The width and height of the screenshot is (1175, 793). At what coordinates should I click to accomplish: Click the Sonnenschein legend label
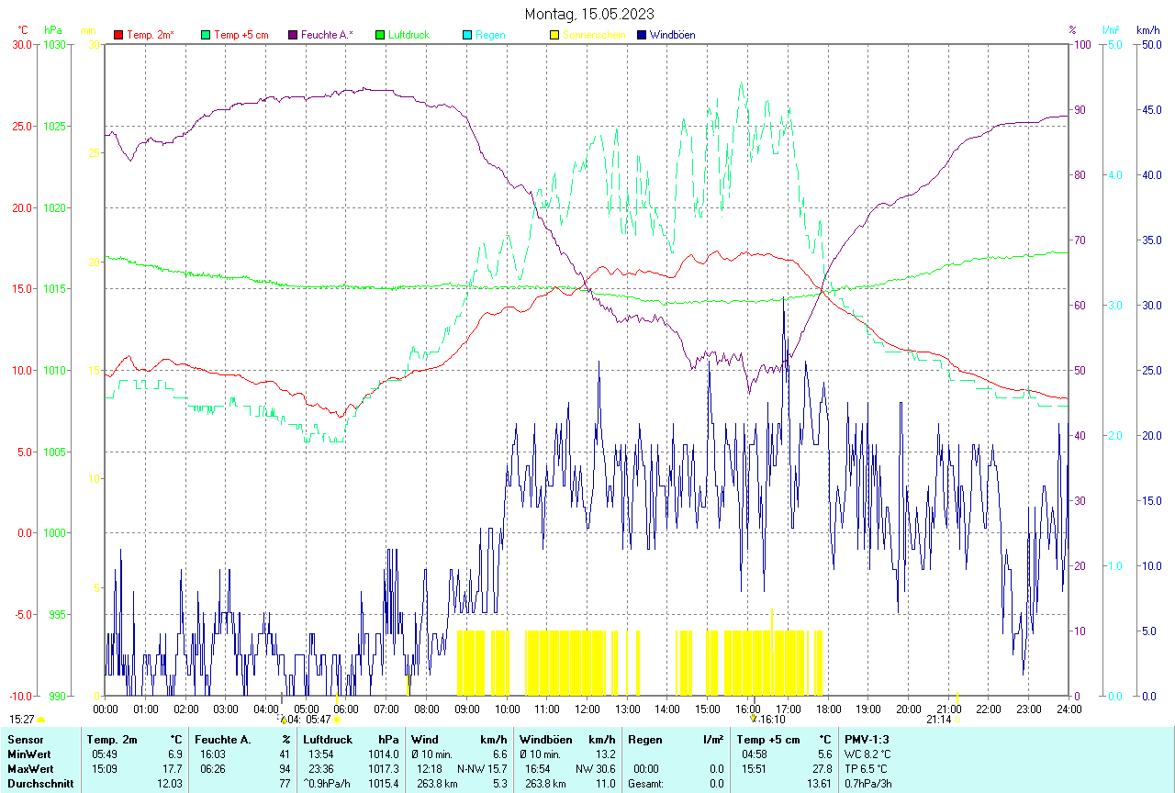(x=594, y=35)
